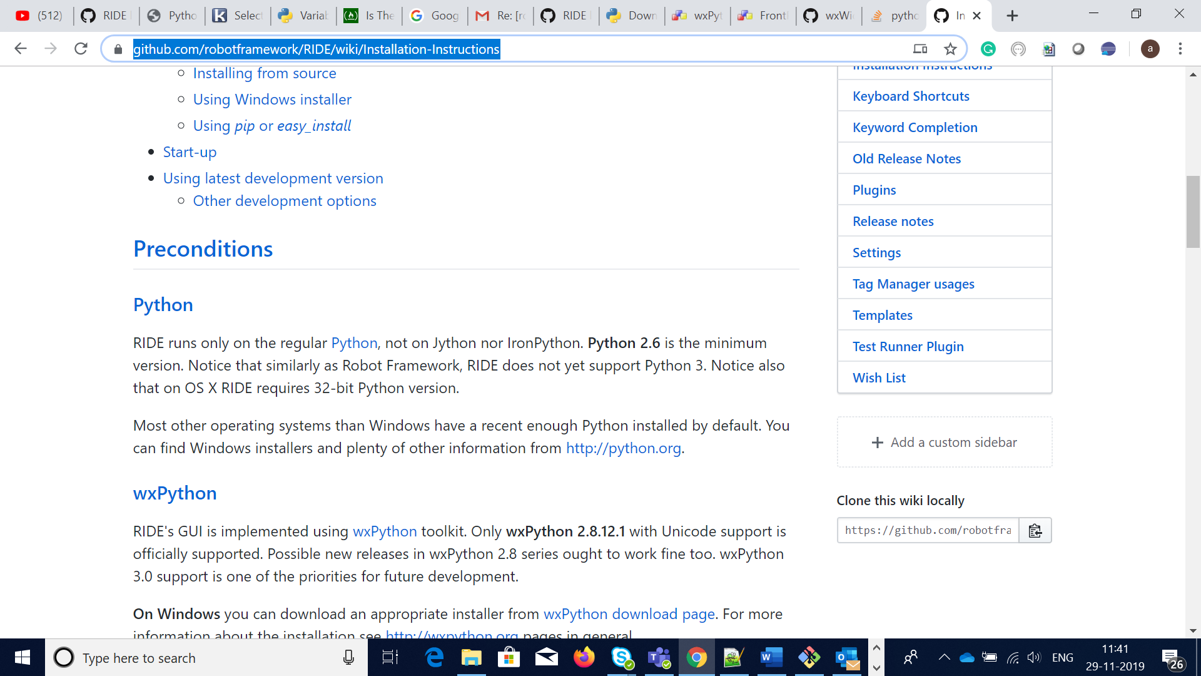The height and width of the screenshot is (676, 1201).
Task: Open 'Other development options' link
Action: 285,201
